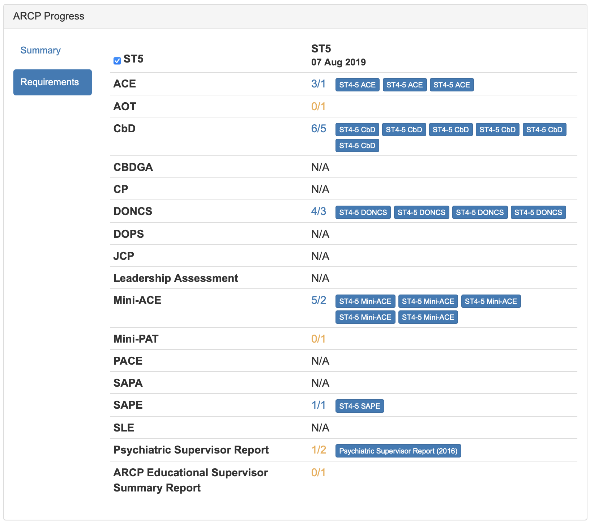Open the ST4-5 SAPE badge
This screenshot has width=590, height=524.
click(x=359, y=406)
